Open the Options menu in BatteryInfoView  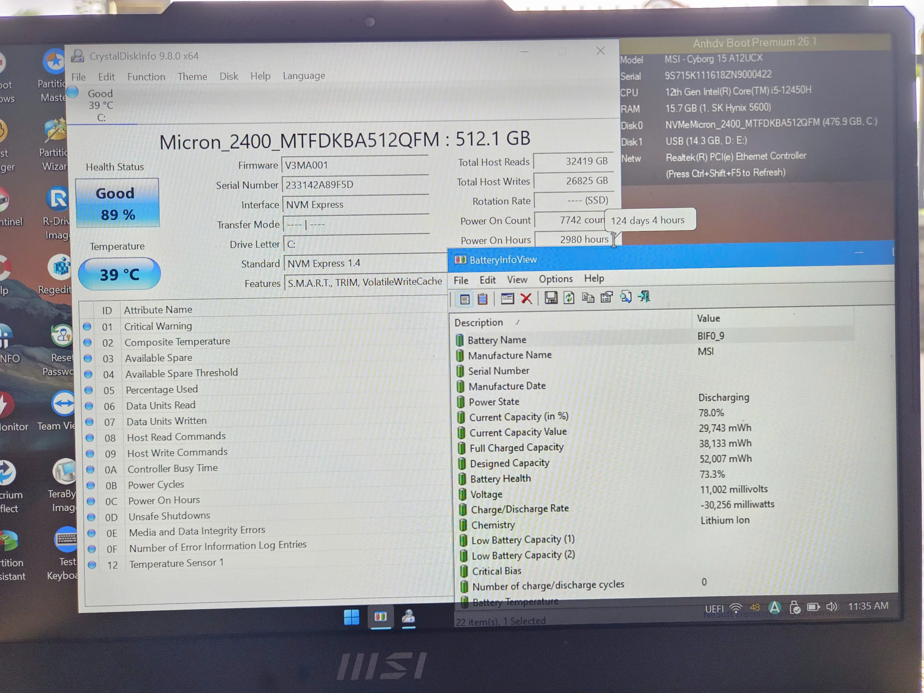click(x=555, y=279)
